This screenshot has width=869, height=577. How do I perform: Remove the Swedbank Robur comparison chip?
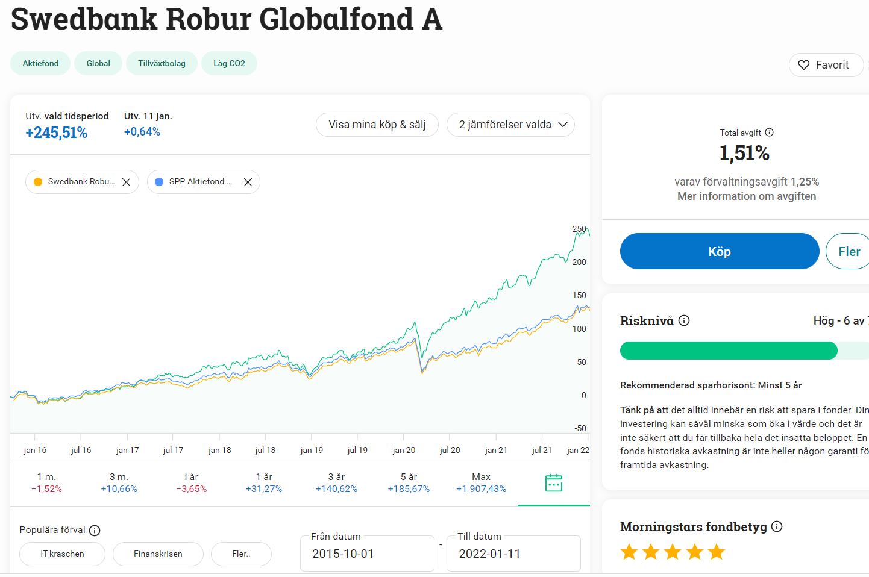(x=126, y=182)
